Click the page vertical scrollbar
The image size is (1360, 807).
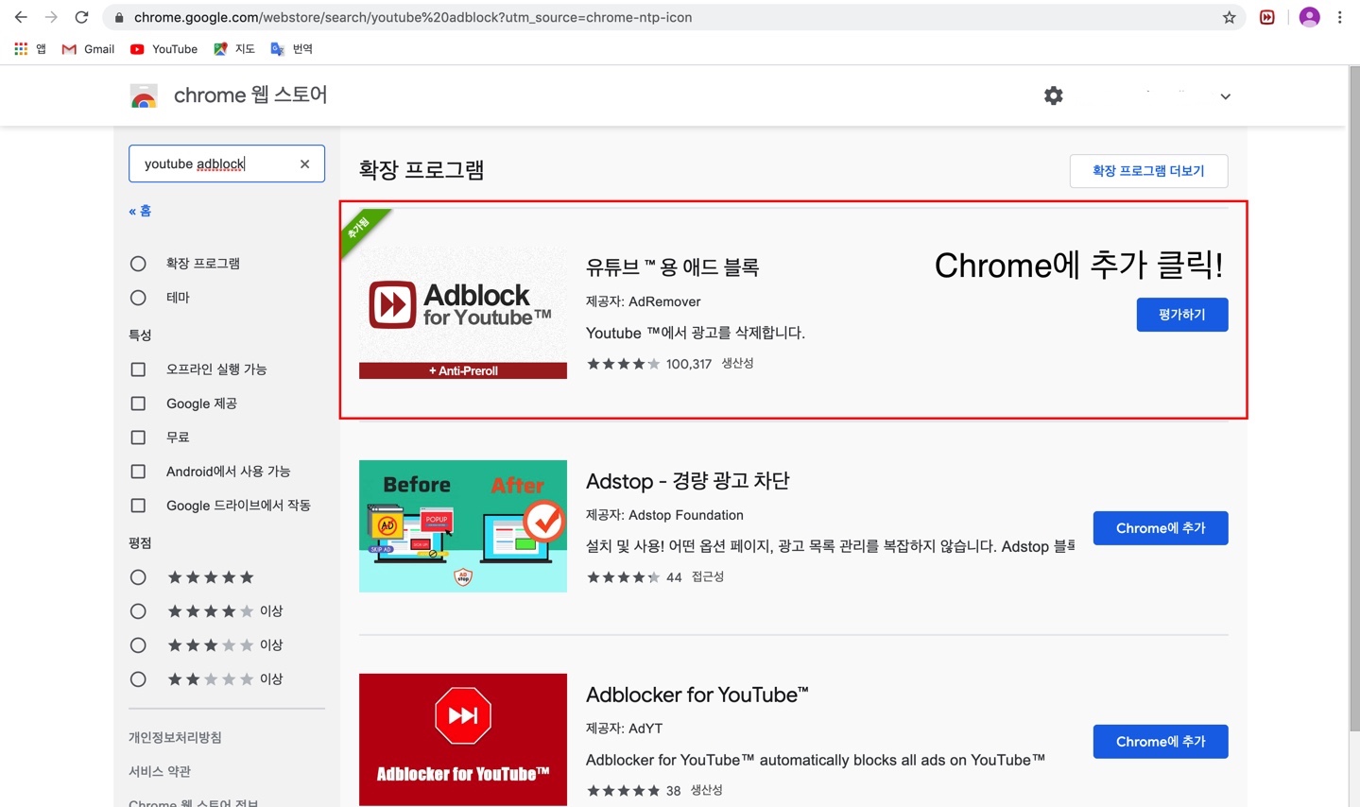tap(1354, 397)
